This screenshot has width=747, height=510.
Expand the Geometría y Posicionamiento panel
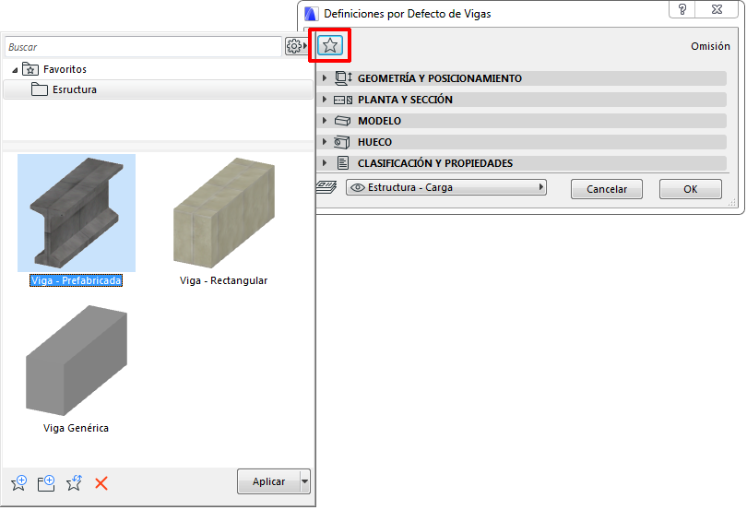pyautogui.click(x=325, y=77)
